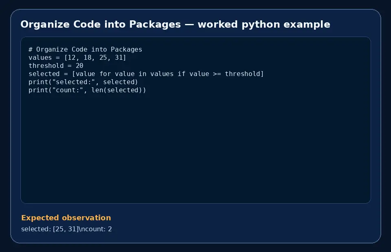Viewport: 391px width, 252px height.
Task: Click the line print("count:", len(selected))
Action: point(87,90)
